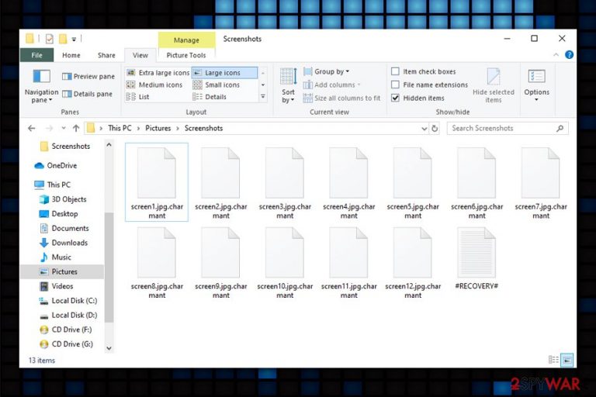Image resolution: width=596 pixels, height=397 pixels.
Task: Go back with the Back arrow
Action: (32, 129)
